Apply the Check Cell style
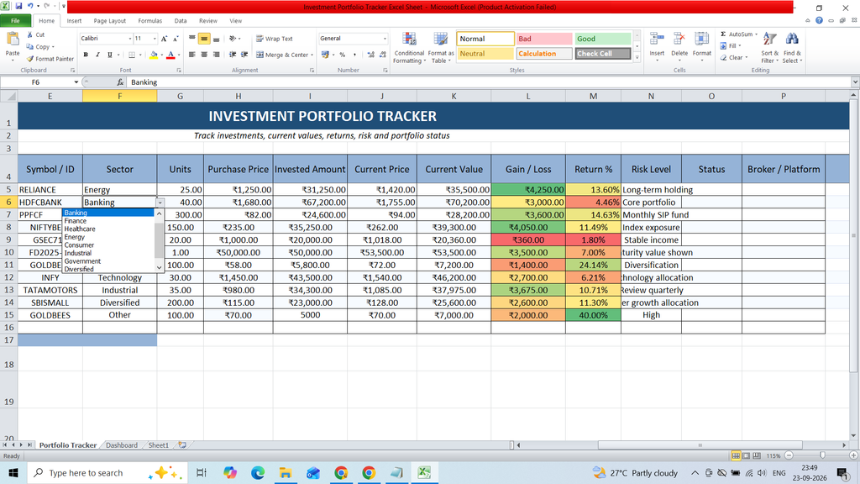Viewport: 860px width, 484px height. [x=602, y=54]
